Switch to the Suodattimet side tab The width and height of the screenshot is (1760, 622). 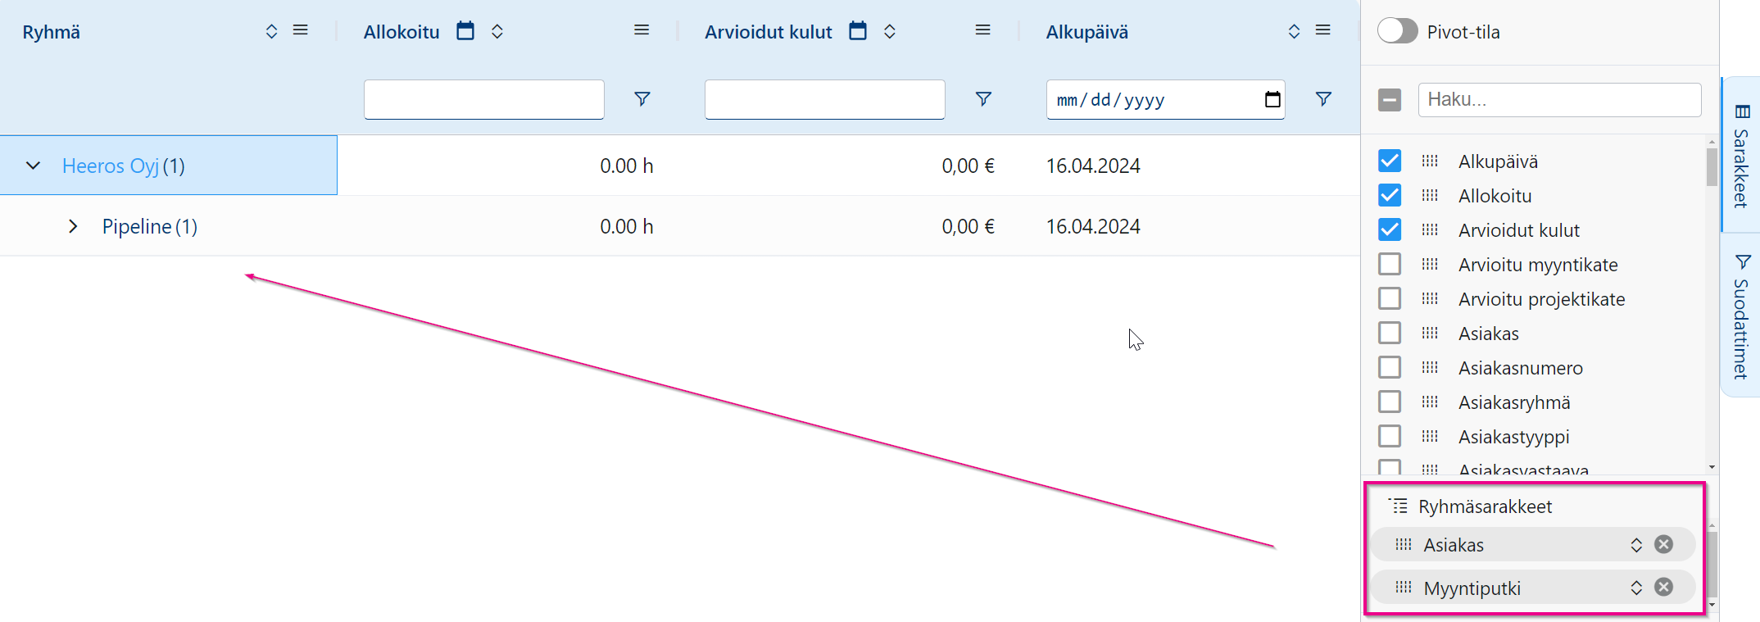click(1741, 316)
